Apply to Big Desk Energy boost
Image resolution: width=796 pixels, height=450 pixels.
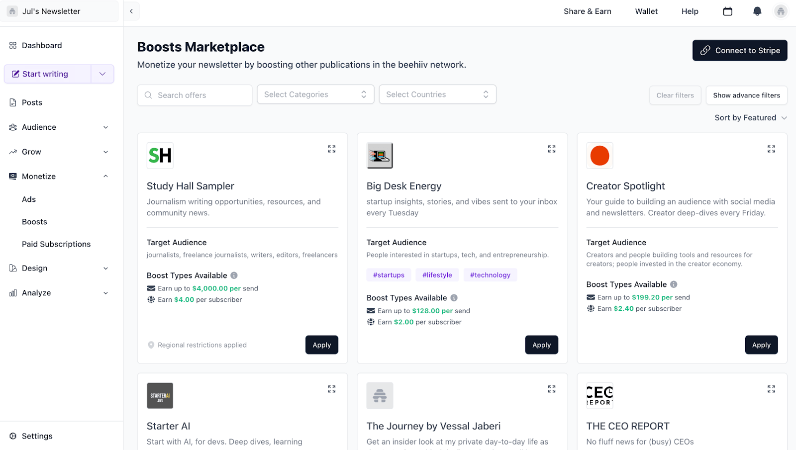(x=541, y=345)
